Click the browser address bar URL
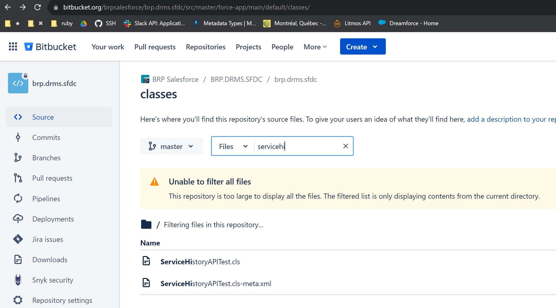The width and height of the screenshot is (556, 308). (186, 7)
